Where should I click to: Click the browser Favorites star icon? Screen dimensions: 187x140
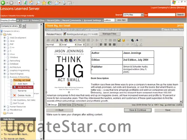click(x=44, y=3)
